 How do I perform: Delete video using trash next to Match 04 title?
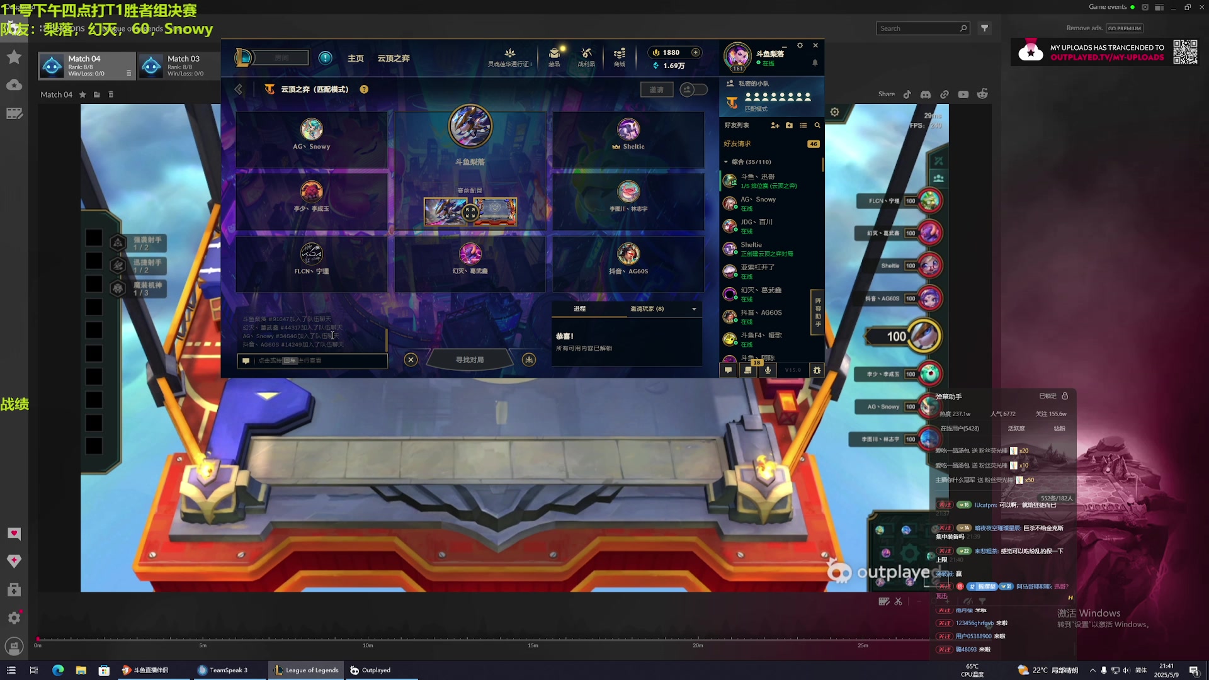click(111, 94)
